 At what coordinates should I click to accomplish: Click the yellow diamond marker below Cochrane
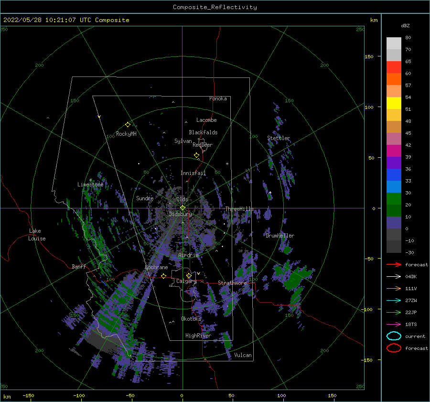pyautogui.click(x=163, y=276)
